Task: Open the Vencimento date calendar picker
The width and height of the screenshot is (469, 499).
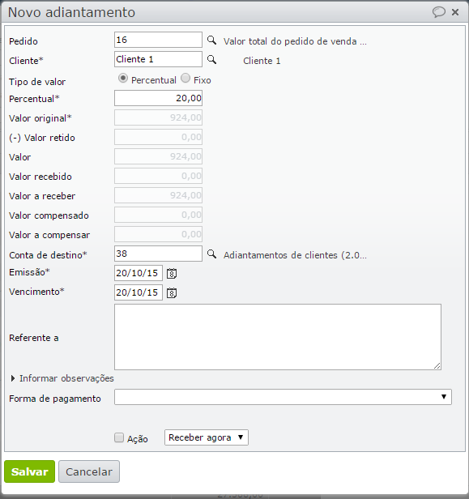Action: coord(172,292)
